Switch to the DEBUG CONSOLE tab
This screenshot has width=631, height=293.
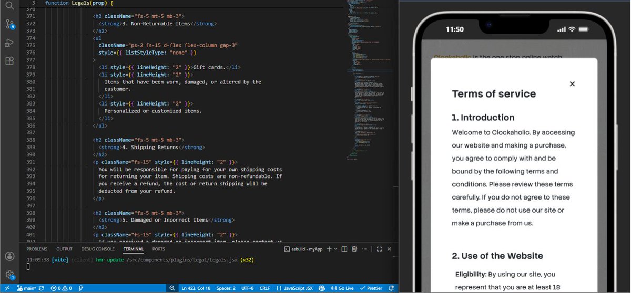(x=98, y=249)
